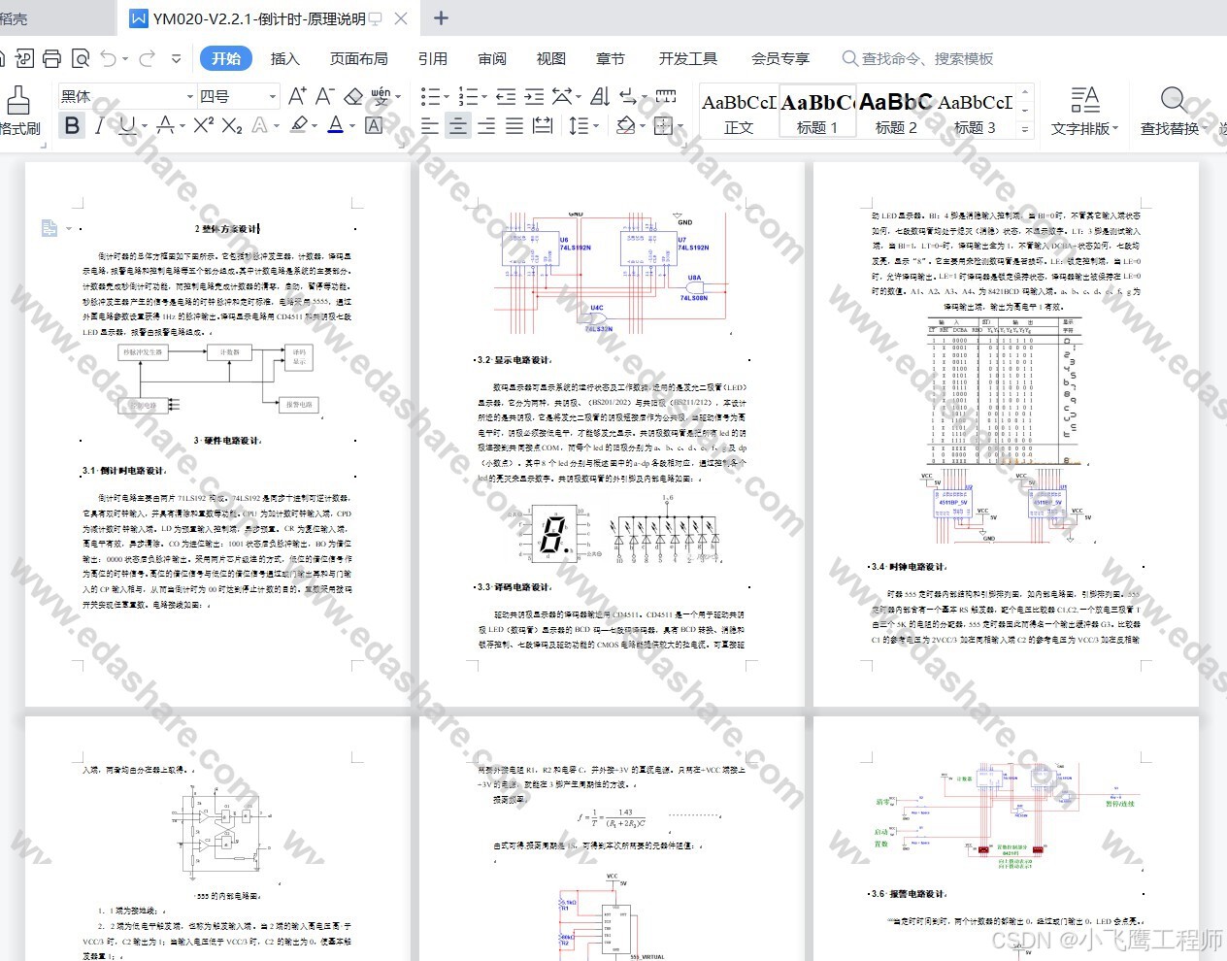Apply subscript X₂ formatting
This screenshot has height=961, width=1227.
tap(231, 125)
